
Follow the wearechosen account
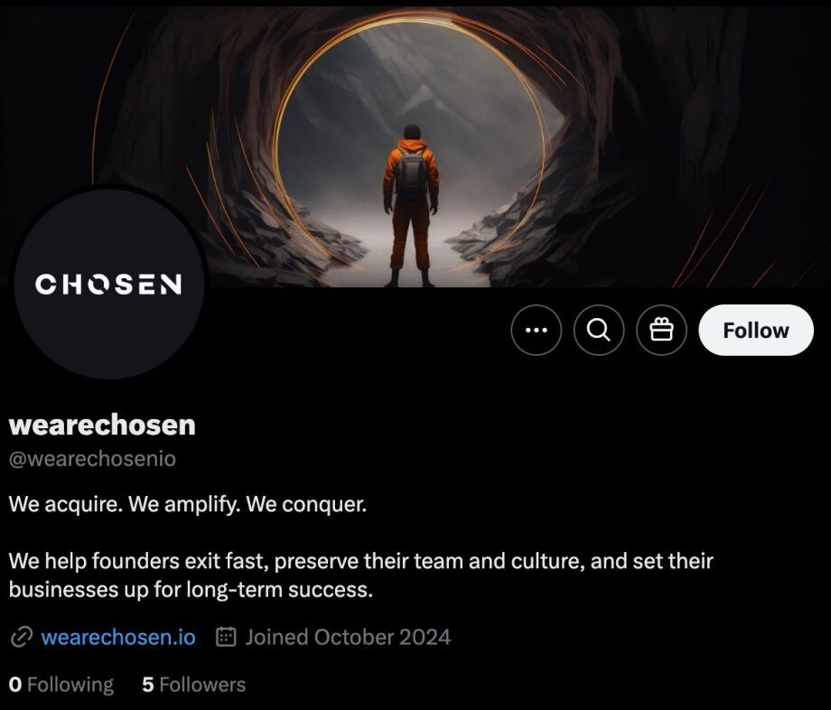pos(756,330)
